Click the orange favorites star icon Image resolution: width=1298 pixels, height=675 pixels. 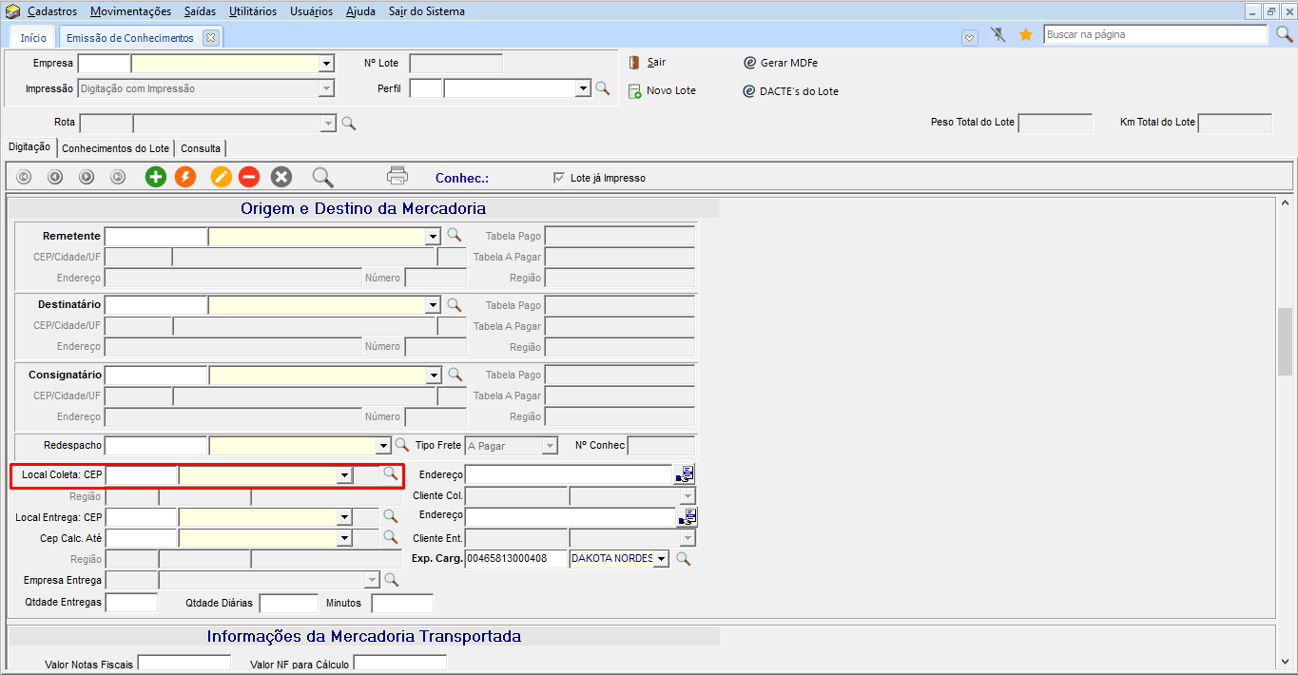pos(1026,35)
